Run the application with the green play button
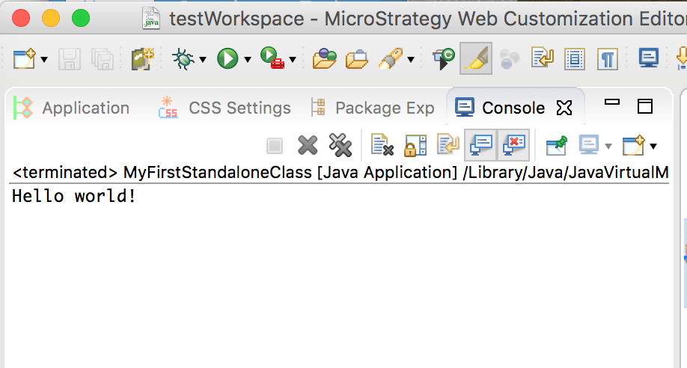This screenshot has width=687, height=368. click(227, 58)
